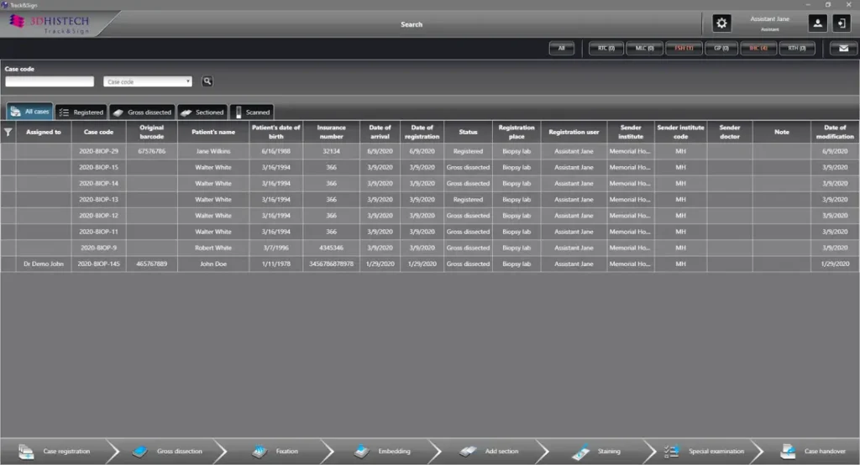
Task: Open settings via the gear icon
Action: click(x=721, y=23)
